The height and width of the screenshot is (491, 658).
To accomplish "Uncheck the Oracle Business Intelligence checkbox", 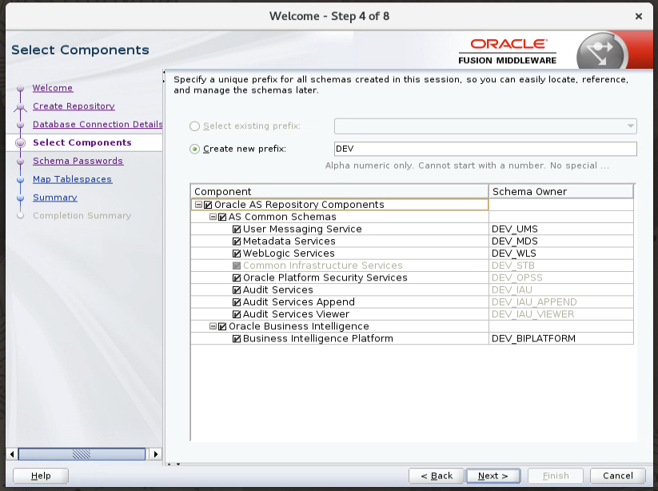I will (x=222, y=326).
